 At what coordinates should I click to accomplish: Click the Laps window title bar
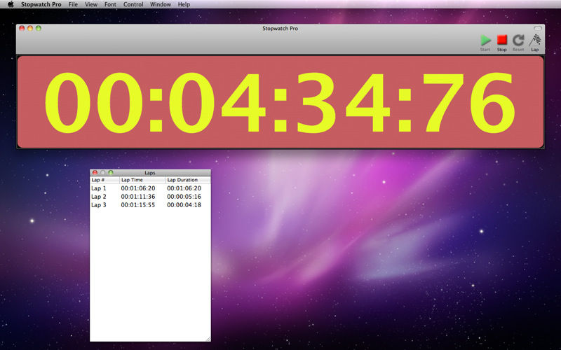pyautogui.click(x=150, y=172)
